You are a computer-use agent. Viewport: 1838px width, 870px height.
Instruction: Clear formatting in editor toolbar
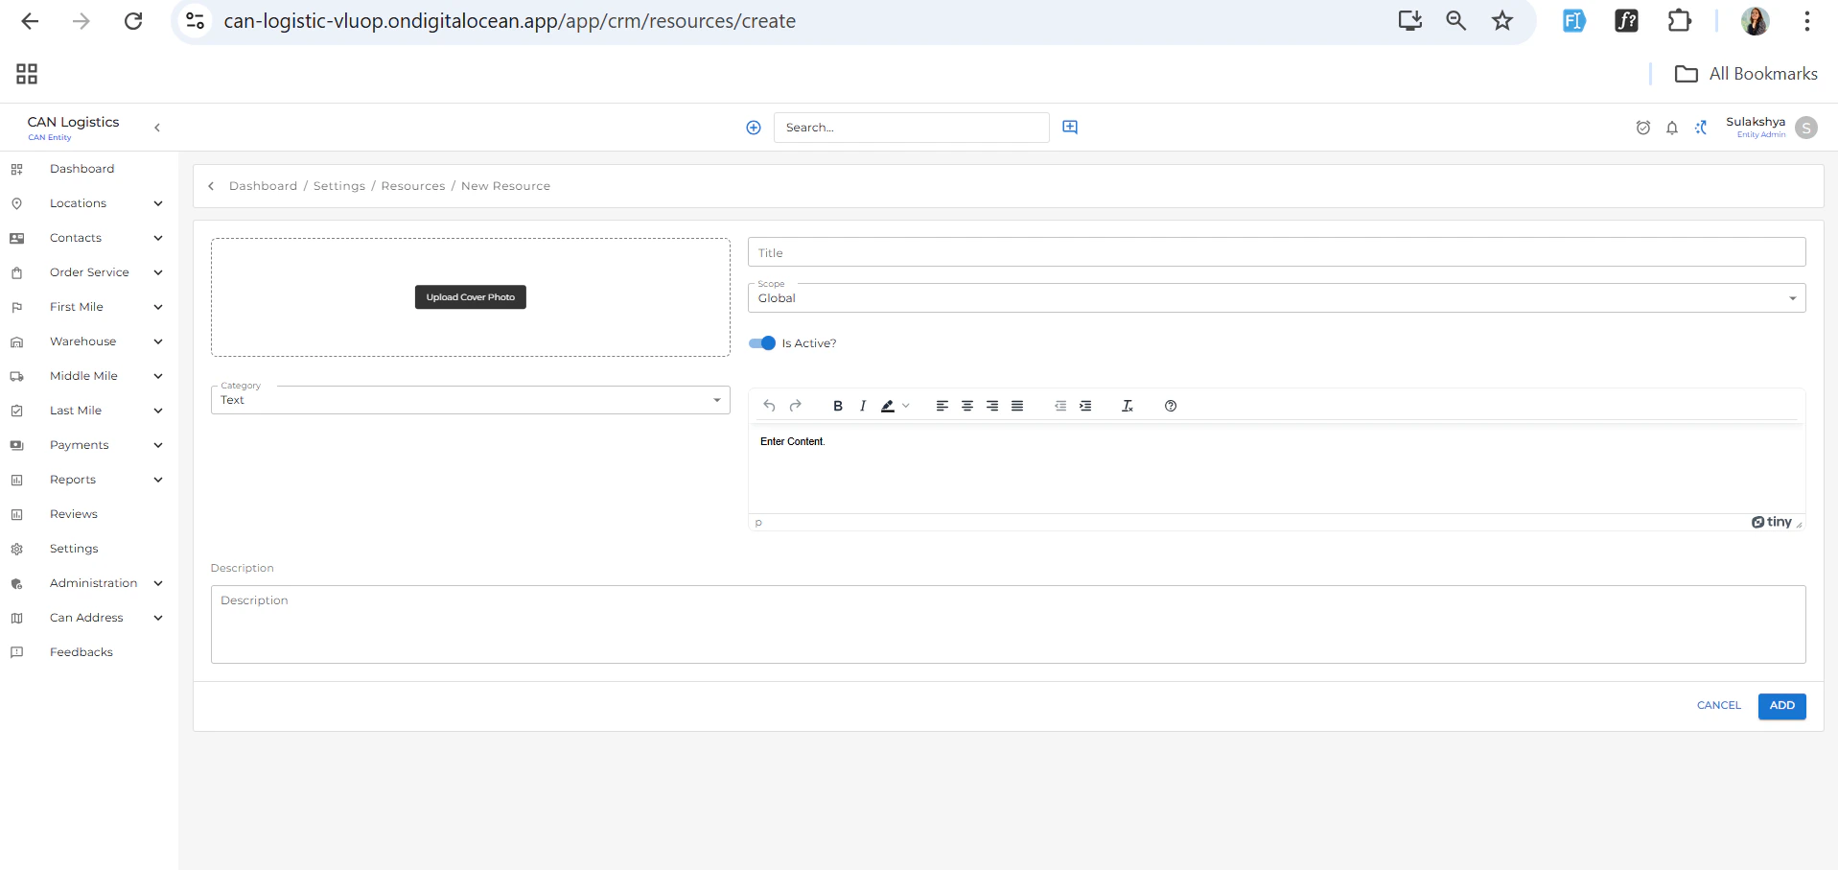(x=1128, y=406)
